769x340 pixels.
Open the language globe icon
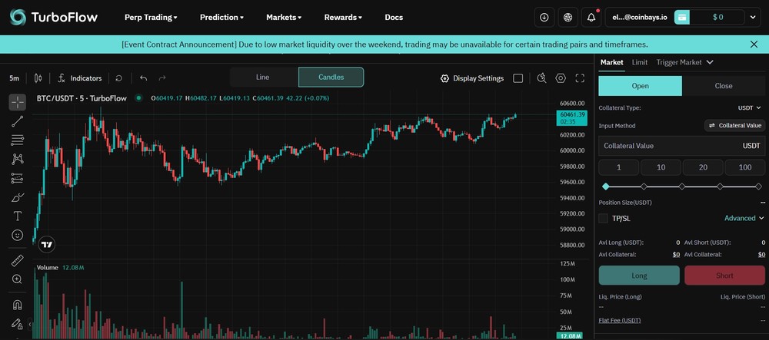(568, 17)
